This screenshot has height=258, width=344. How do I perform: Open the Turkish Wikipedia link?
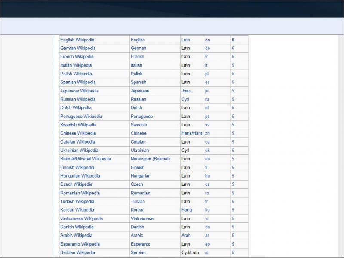click(x=77, y=201)
